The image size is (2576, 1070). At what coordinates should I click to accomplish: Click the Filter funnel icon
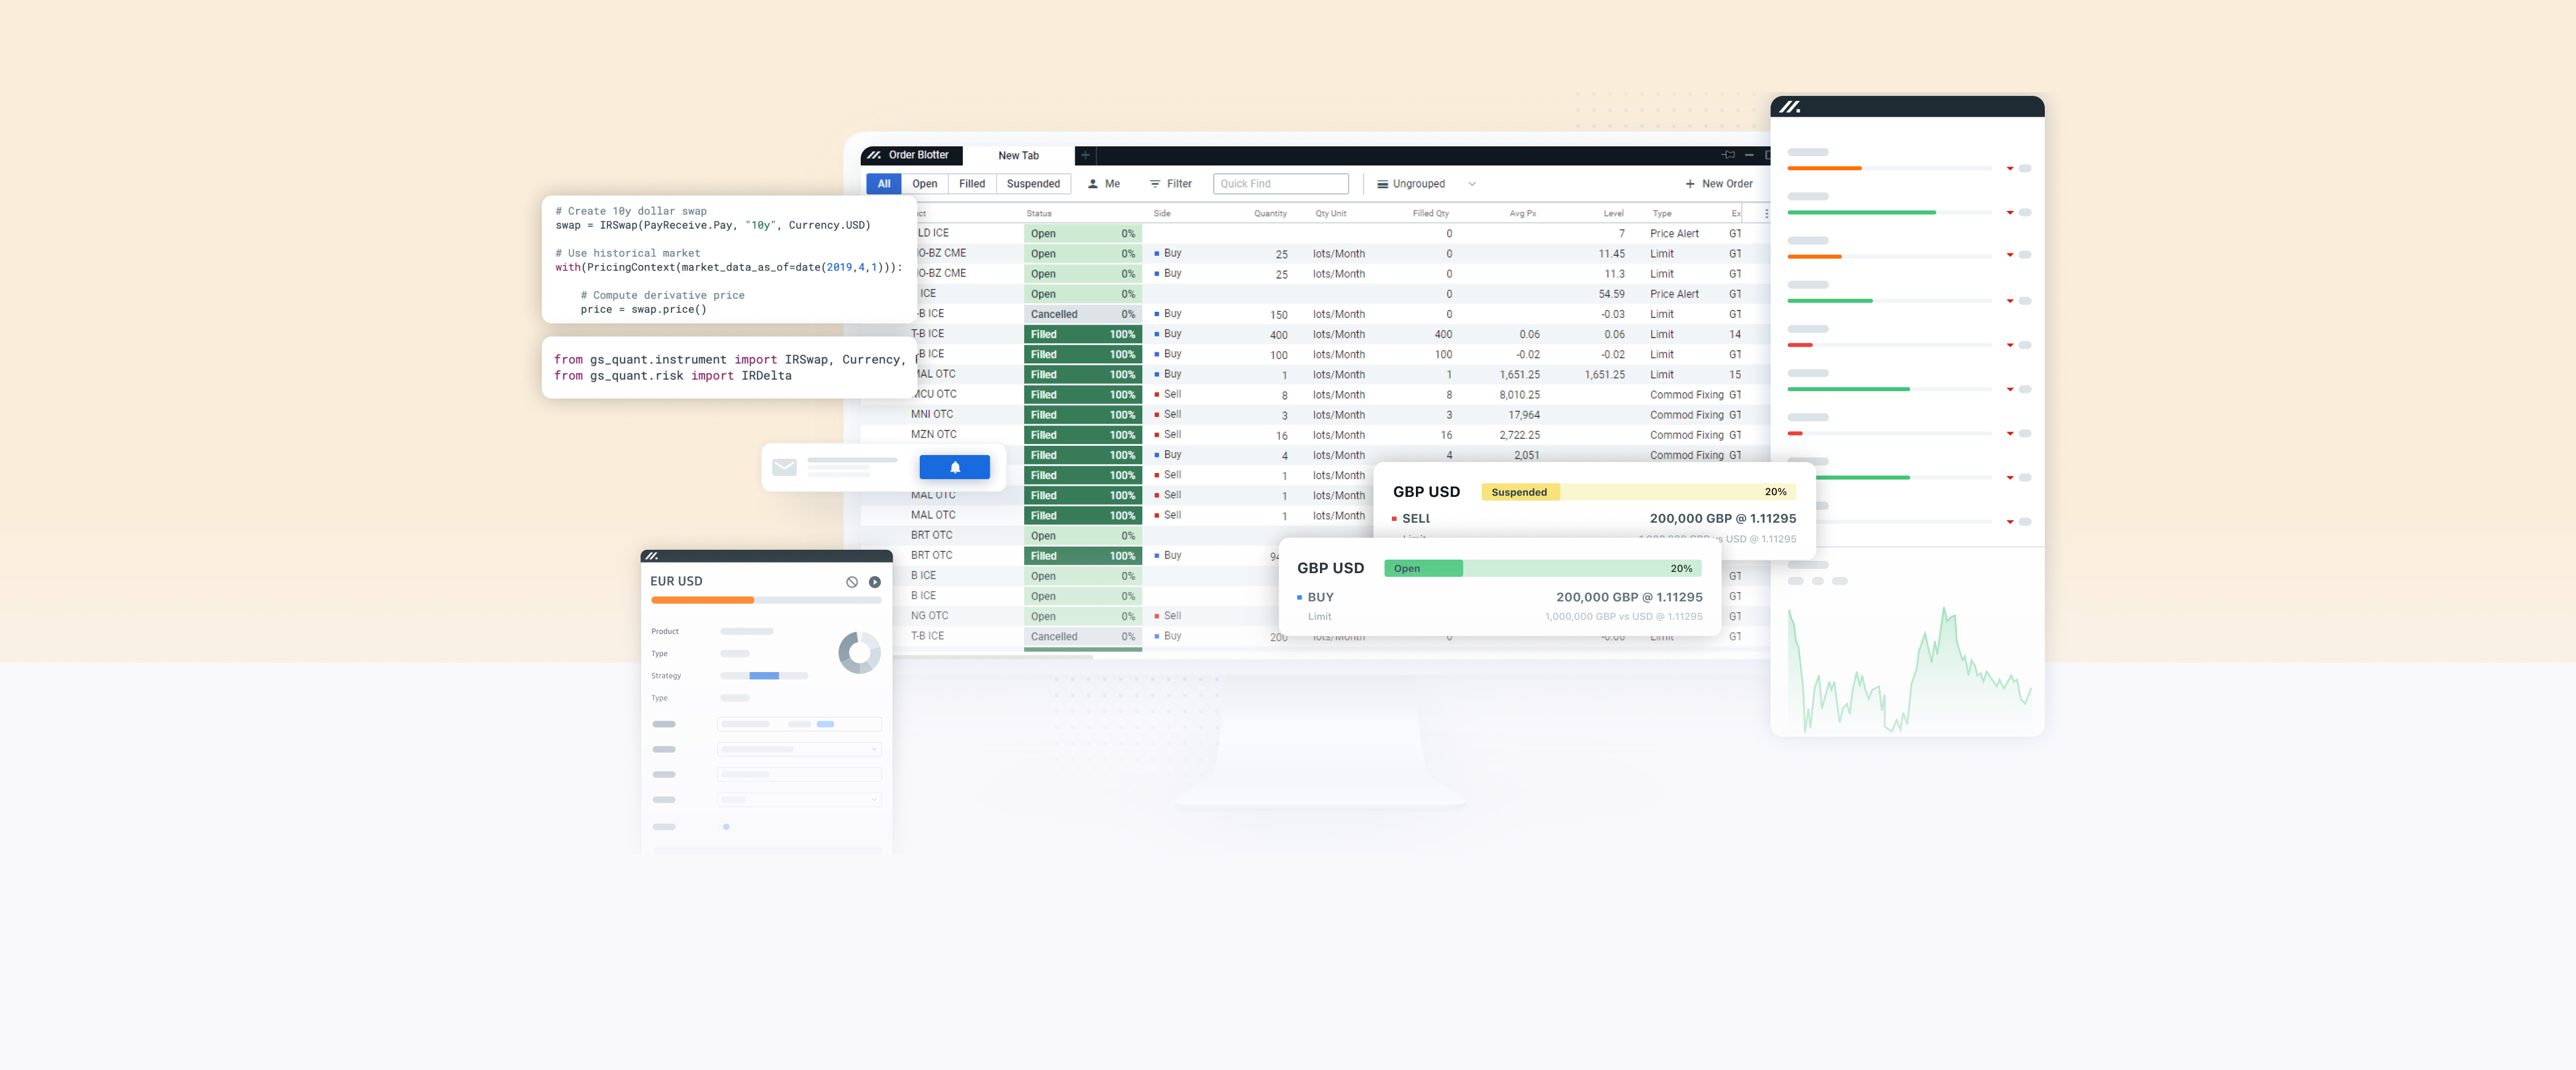pyautogui.click(x=1155, y=184)
